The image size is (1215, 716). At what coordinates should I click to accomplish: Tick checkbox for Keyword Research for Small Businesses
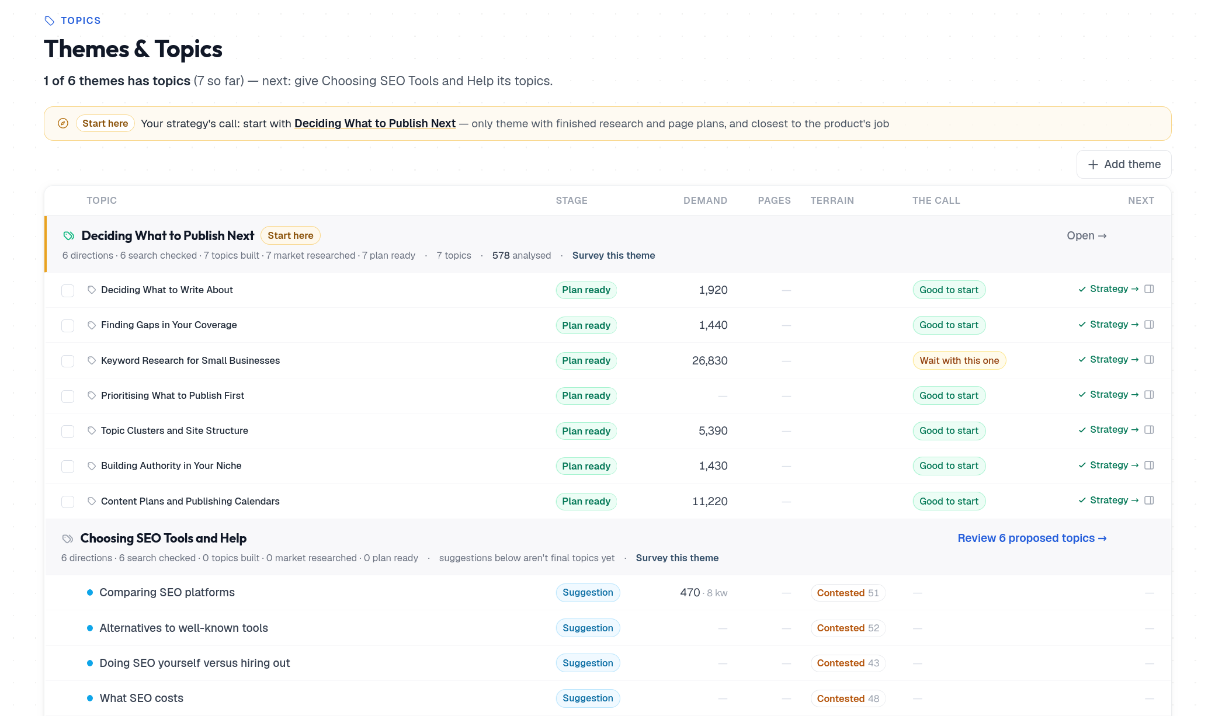tap(68, 361)
